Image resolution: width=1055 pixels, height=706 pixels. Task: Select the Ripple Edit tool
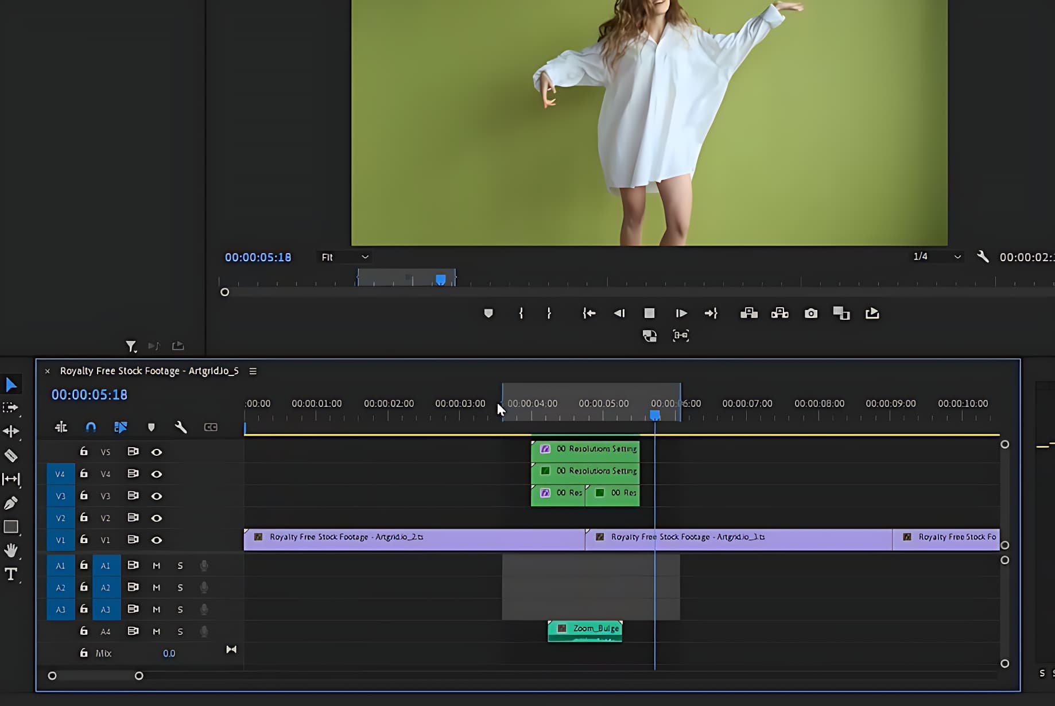11,431
